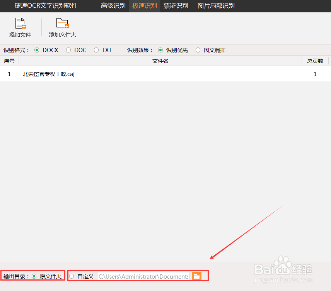Click the 添加文件夹 add folder icon

tap(62, 27)
